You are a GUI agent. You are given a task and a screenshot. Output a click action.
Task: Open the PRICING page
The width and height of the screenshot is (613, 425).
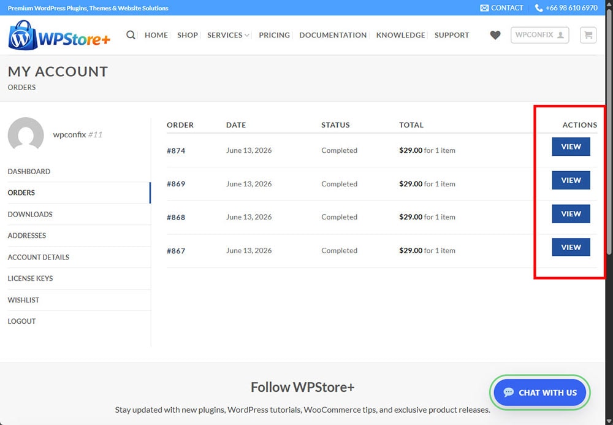point(274,35)
